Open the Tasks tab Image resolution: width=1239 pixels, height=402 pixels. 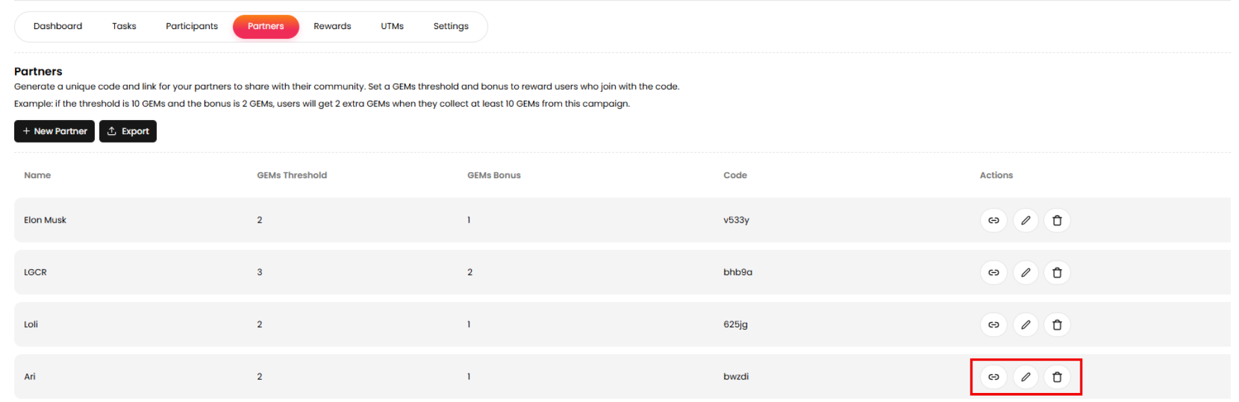tap(124, 26)
